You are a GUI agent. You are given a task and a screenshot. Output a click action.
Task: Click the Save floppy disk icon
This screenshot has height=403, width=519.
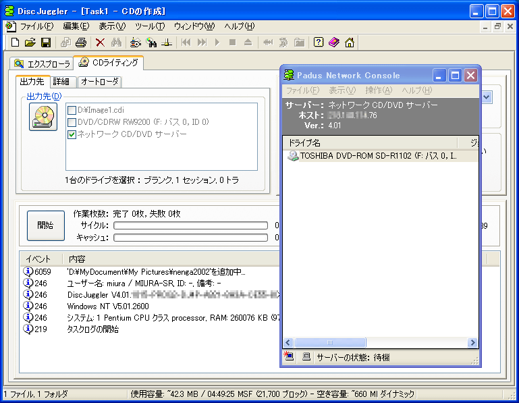pos(45,43)
